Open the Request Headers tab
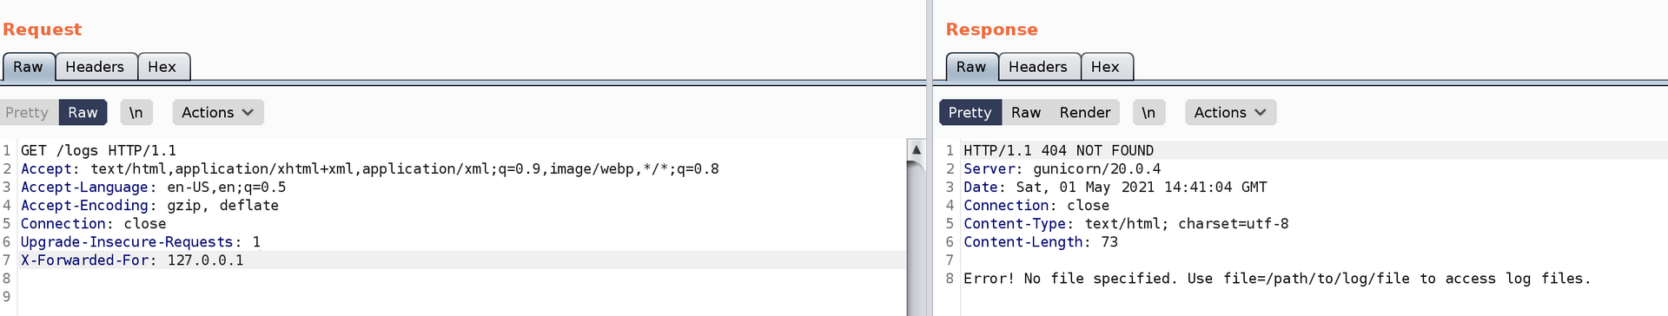The width and height of the screenshot is (1668, 316). tap(95, 67)
